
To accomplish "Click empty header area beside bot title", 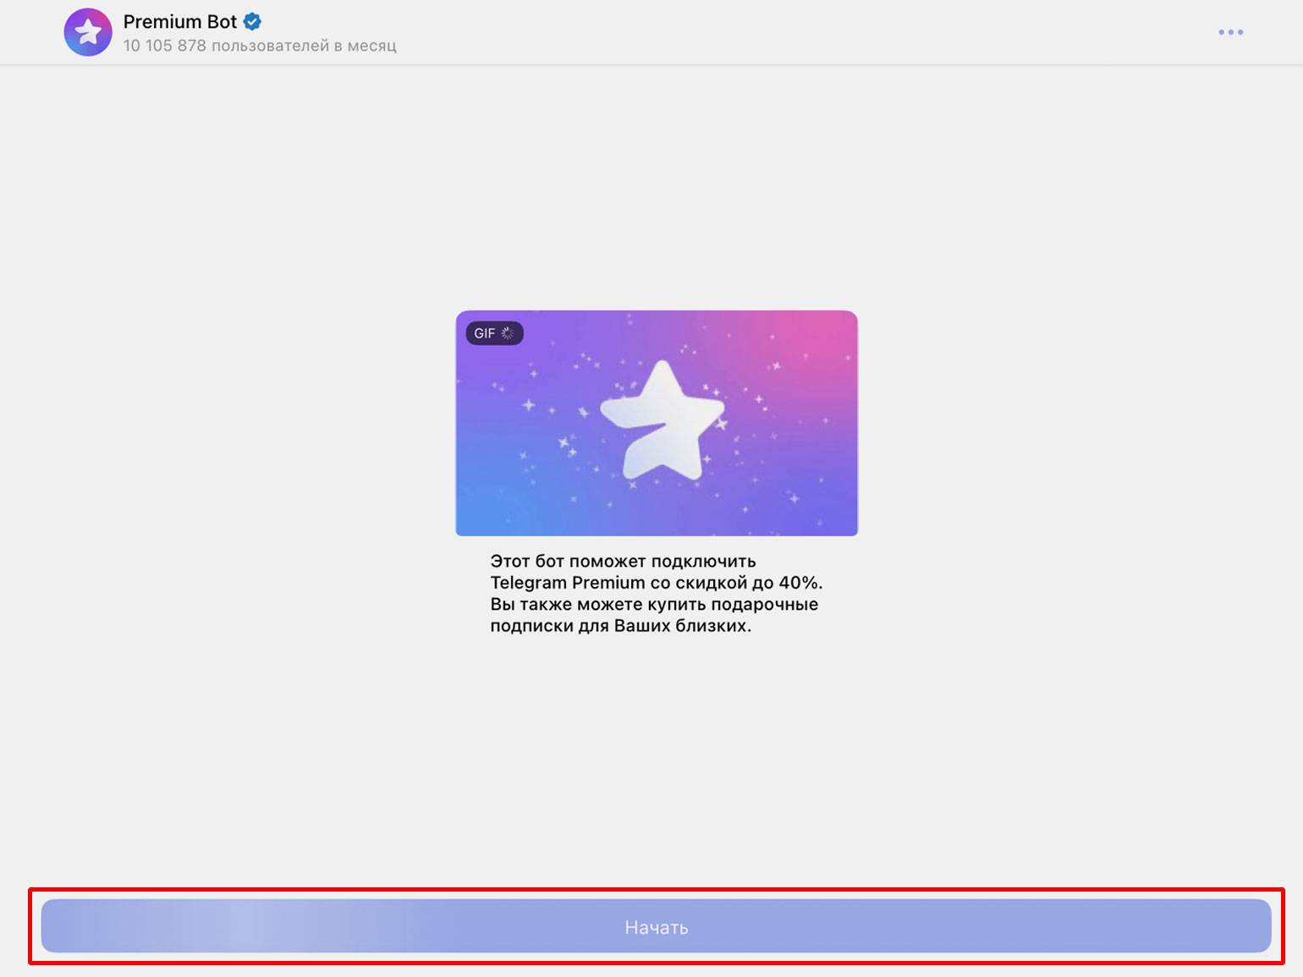I will point(761,32).
